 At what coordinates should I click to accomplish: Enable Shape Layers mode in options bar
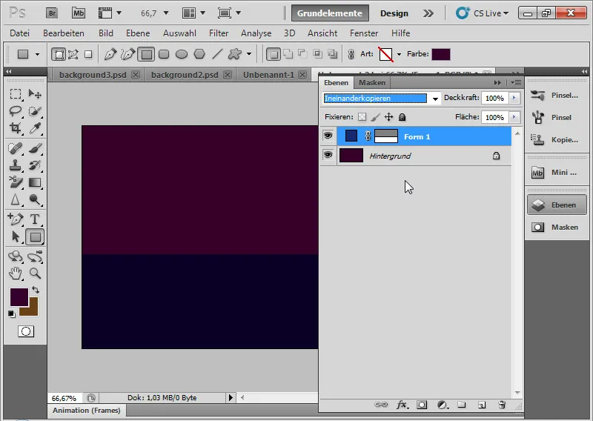(59, 54)
